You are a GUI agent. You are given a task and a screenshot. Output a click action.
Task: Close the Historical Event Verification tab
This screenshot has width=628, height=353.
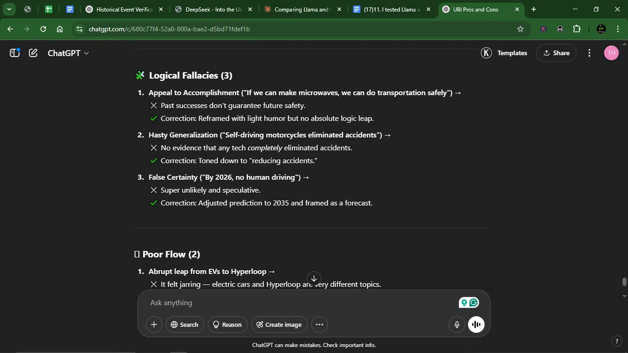tap(160, 9)
